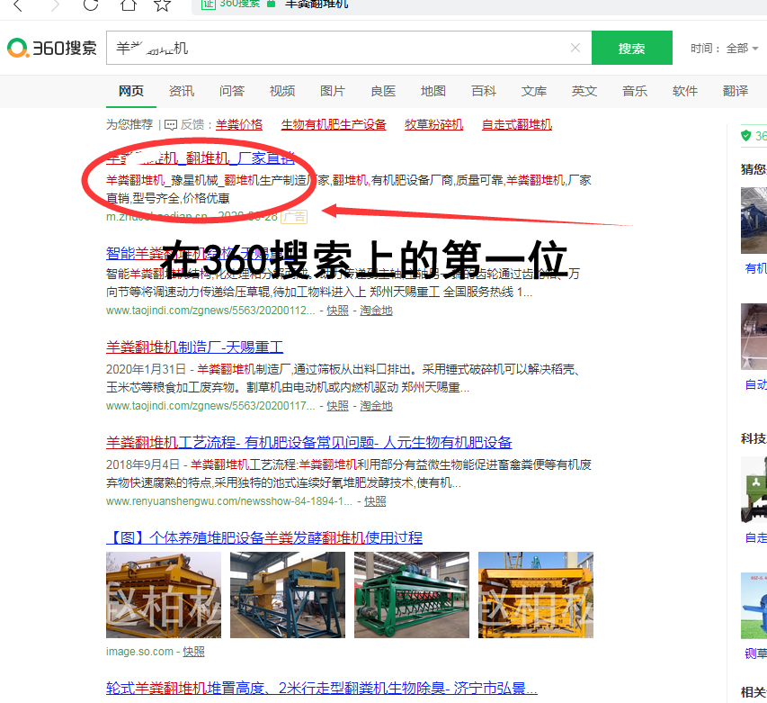Open the 图片 tab

click(333, 91)
